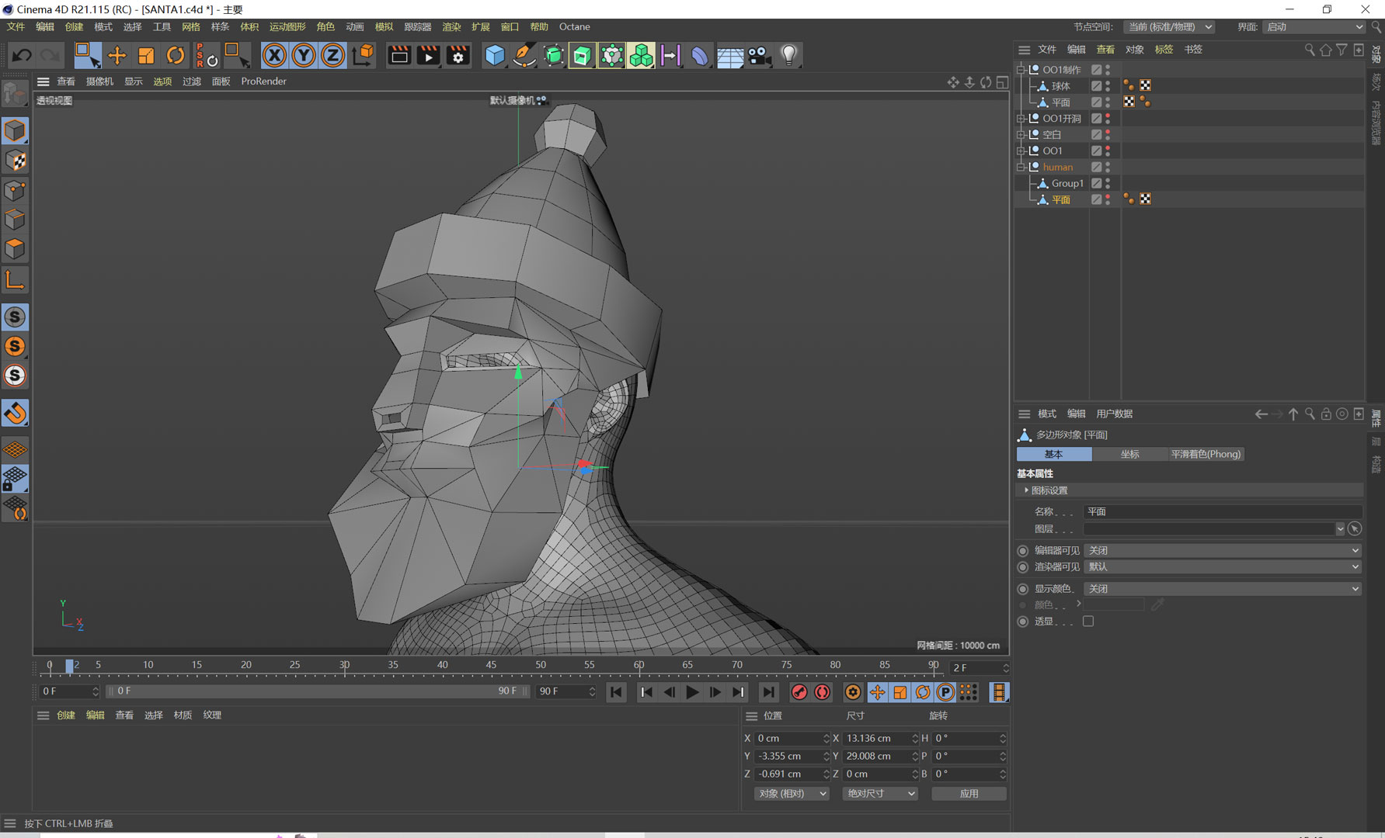The image size is (1385, 838).
Task: Open the Render (渲染) menu
Action: click(451, 26)
